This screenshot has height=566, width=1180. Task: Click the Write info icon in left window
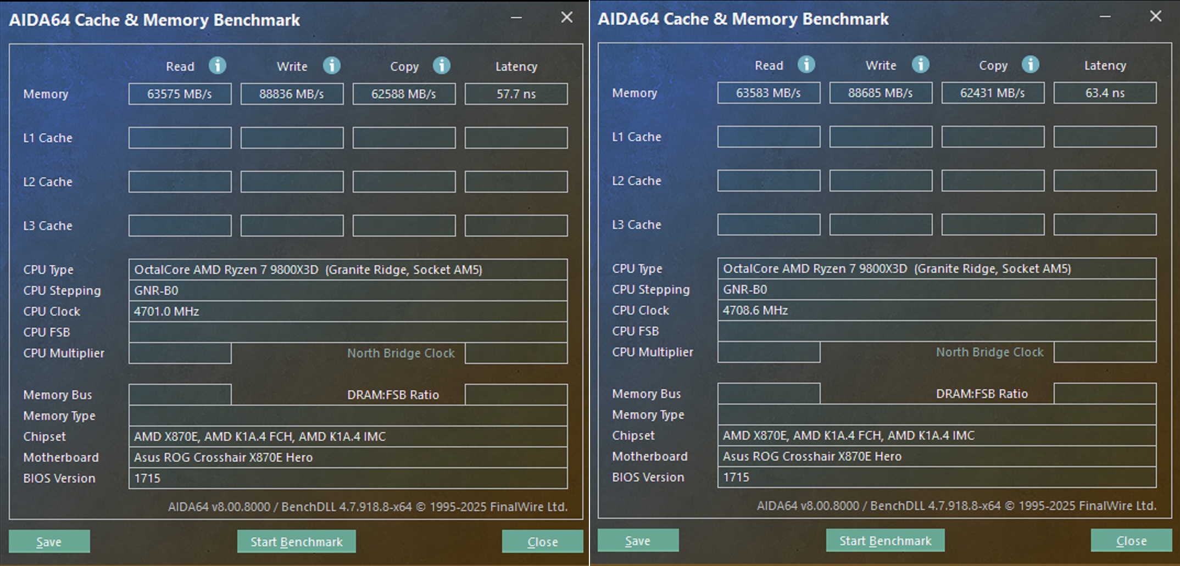click(331, 66)
